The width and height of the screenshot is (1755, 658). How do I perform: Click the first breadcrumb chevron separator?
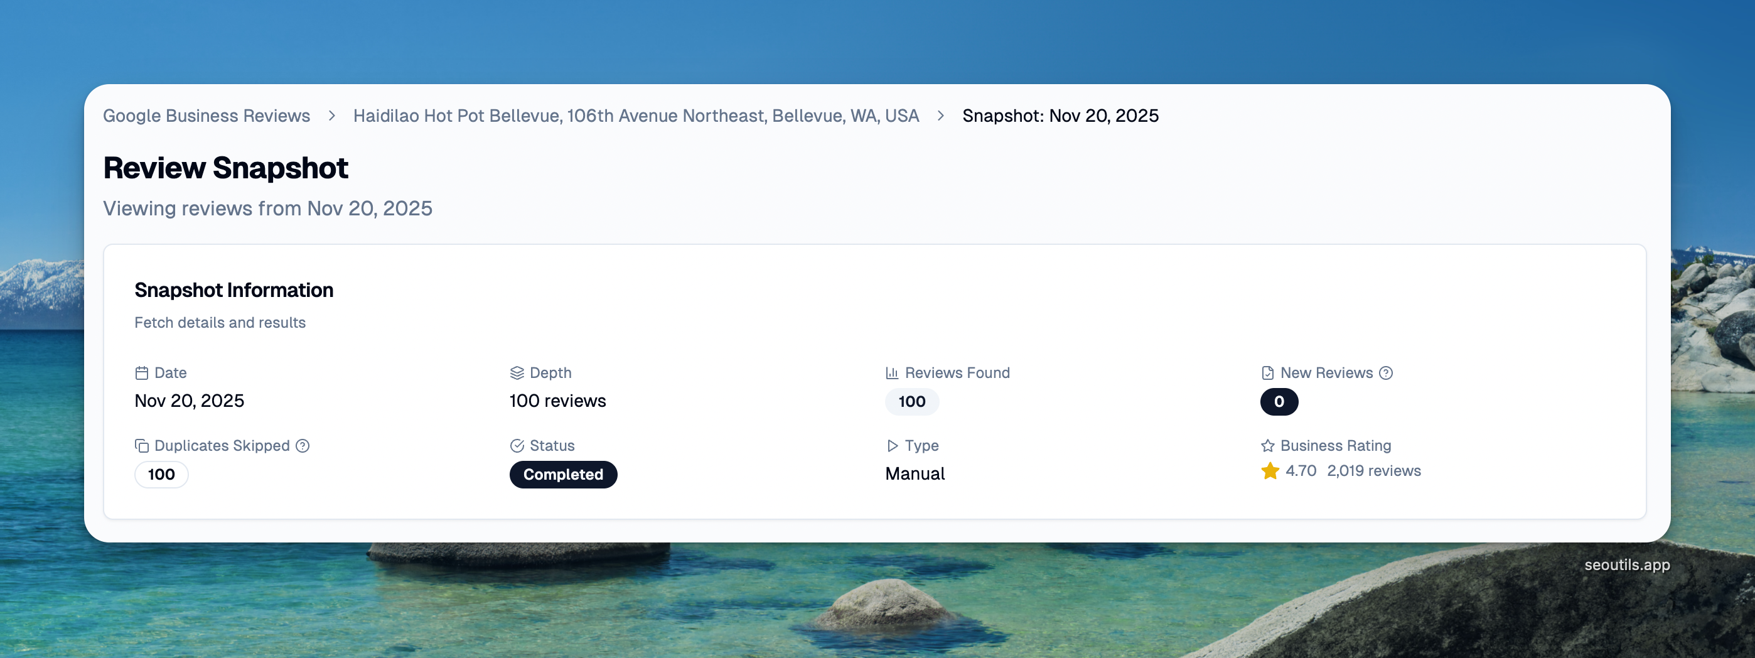pos(332,116)
